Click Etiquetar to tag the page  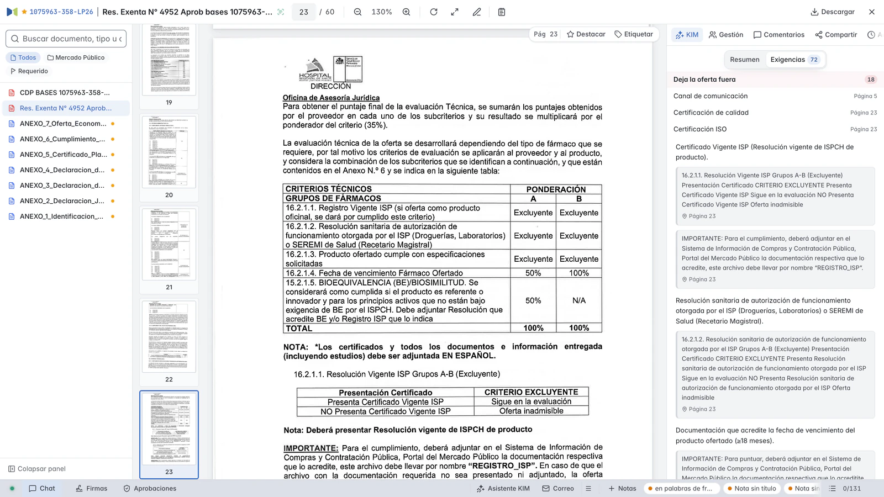click(634, 34)
